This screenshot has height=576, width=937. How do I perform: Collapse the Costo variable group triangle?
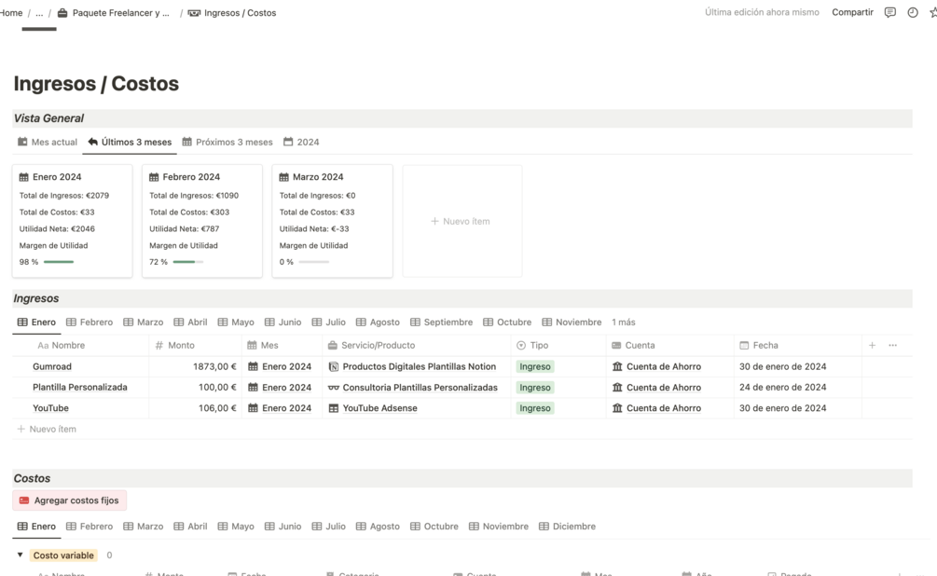click(x=20, y=555)
